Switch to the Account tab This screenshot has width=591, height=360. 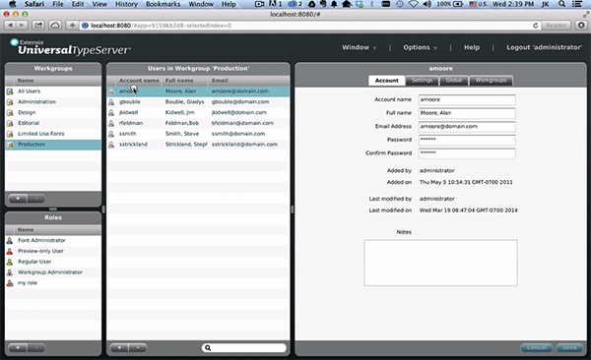pyautogui.click(x=387, y=81)
